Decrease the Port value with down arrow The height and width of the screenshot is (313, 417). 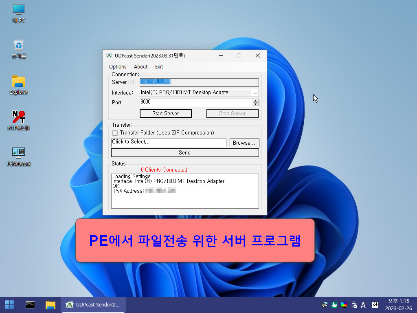click(x=256, y=104)
